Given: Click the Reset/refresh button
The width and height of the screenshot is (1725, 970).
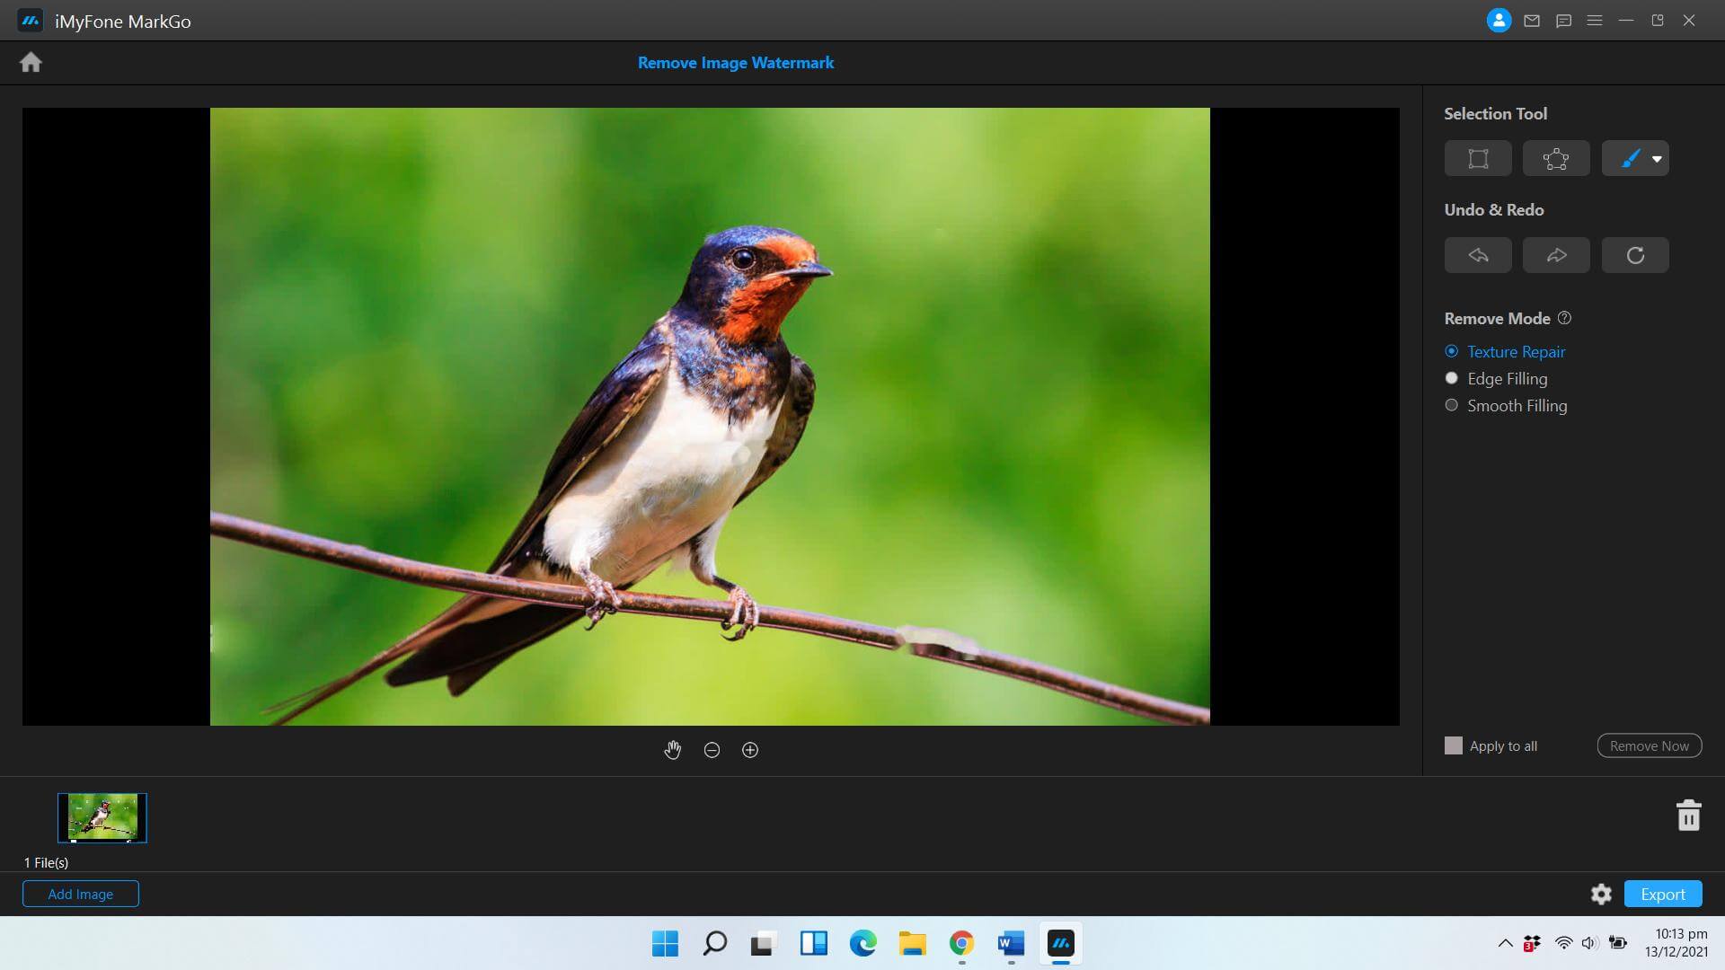Looking at the screenshot, I should [x=1635, y=253].
